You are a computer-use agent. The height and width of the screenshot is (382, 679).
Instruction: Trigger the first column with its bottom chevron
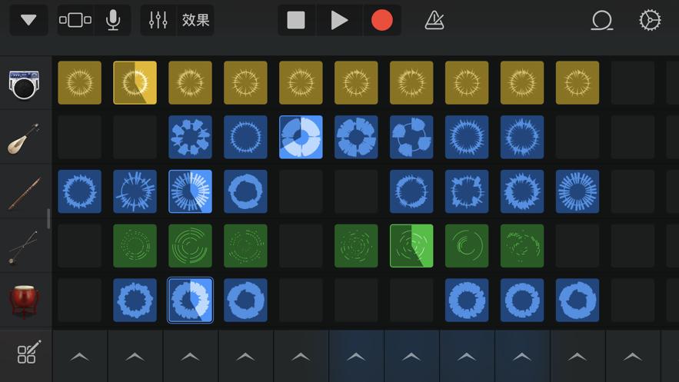click(79, 357)
